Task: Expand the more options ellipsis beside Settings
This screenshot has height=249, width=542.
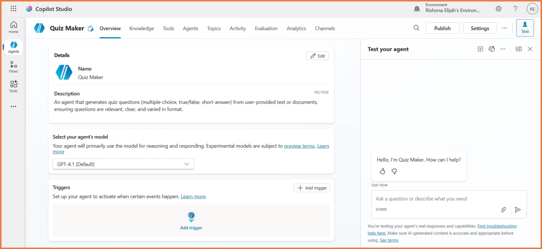Action: (x=504, y=28)
